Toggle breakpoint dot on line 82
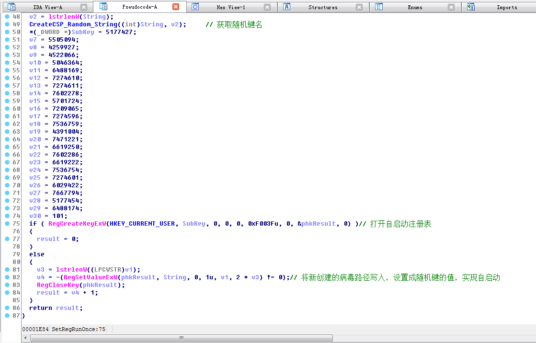Viewport: 536px width, 343px height. [x=7, y=277]
